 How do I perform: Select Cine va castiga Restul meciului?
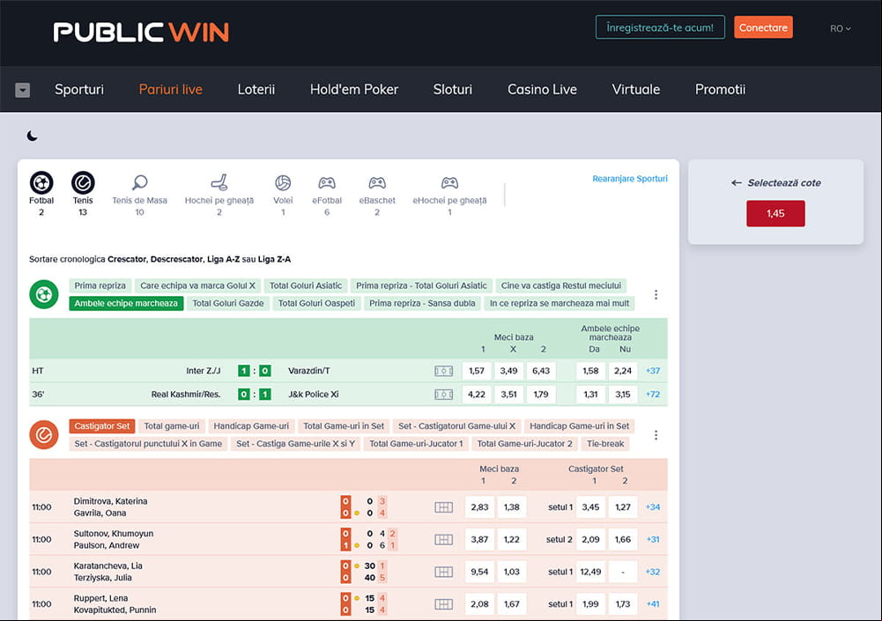(x=561, y=285)
